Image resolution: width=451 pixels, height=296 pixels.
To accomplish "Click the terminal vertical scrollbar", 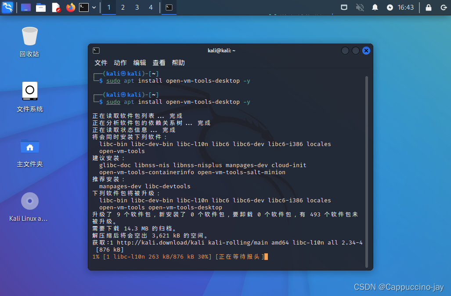I will (x=367, y=172).
